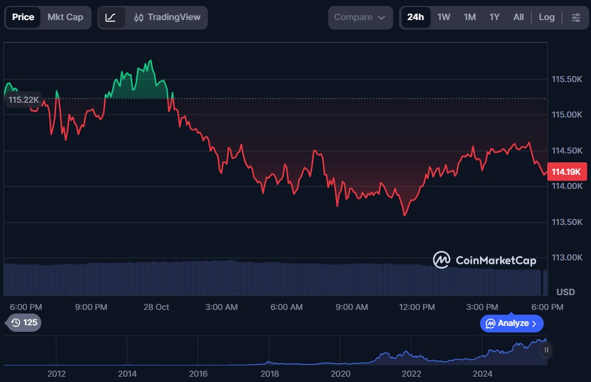
Task: Switch to 1W time range
Action: [x=443, y=18]
